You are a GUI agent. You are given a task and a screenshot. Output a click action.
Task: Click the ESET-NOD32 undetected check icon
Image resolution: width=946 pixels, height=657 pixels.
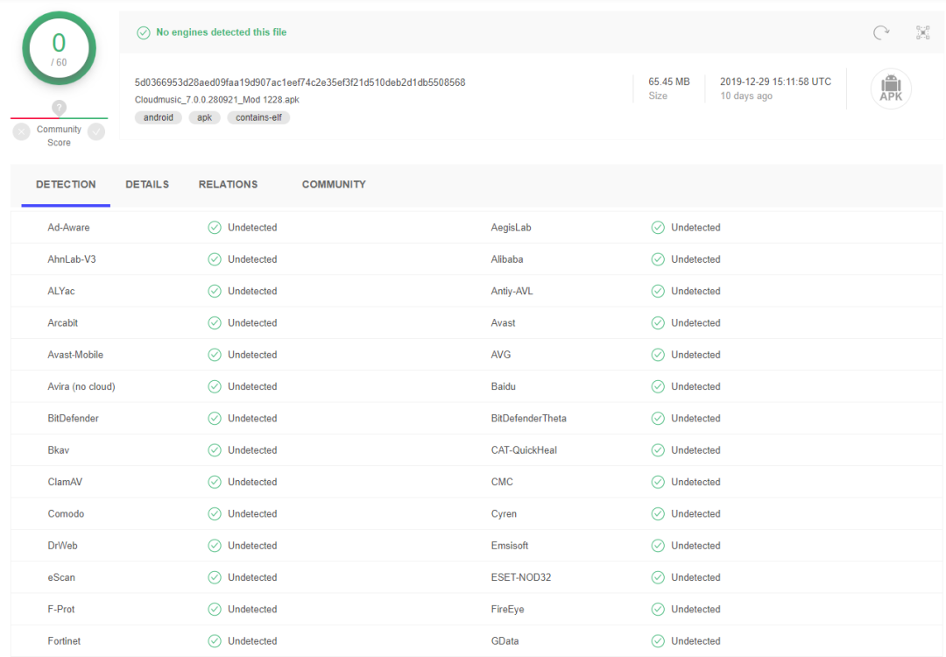(658, 577)
